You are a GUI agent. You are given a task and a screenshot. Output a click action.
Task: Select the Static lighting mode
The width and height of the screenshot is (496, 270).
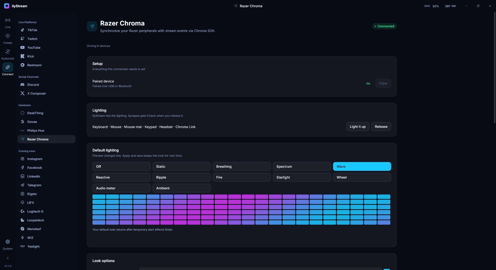tap(182, 166)
